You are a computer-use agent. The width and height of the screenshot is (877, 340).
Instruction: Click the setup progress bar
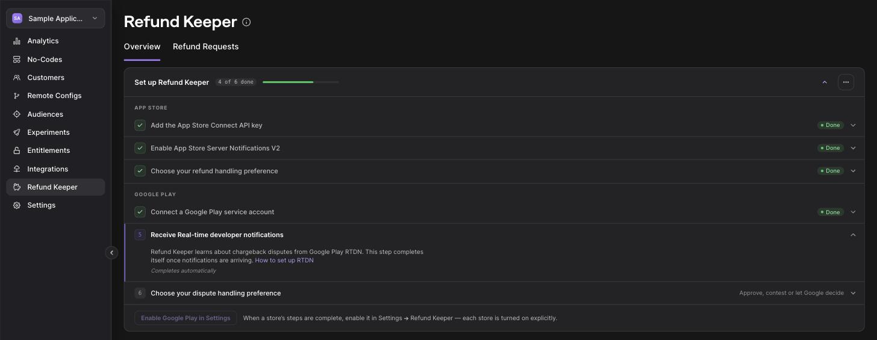301,82
